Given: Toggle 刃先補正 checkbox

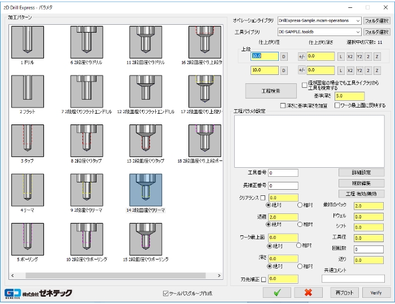Looking at the screenshot, I should click(264, 279).
